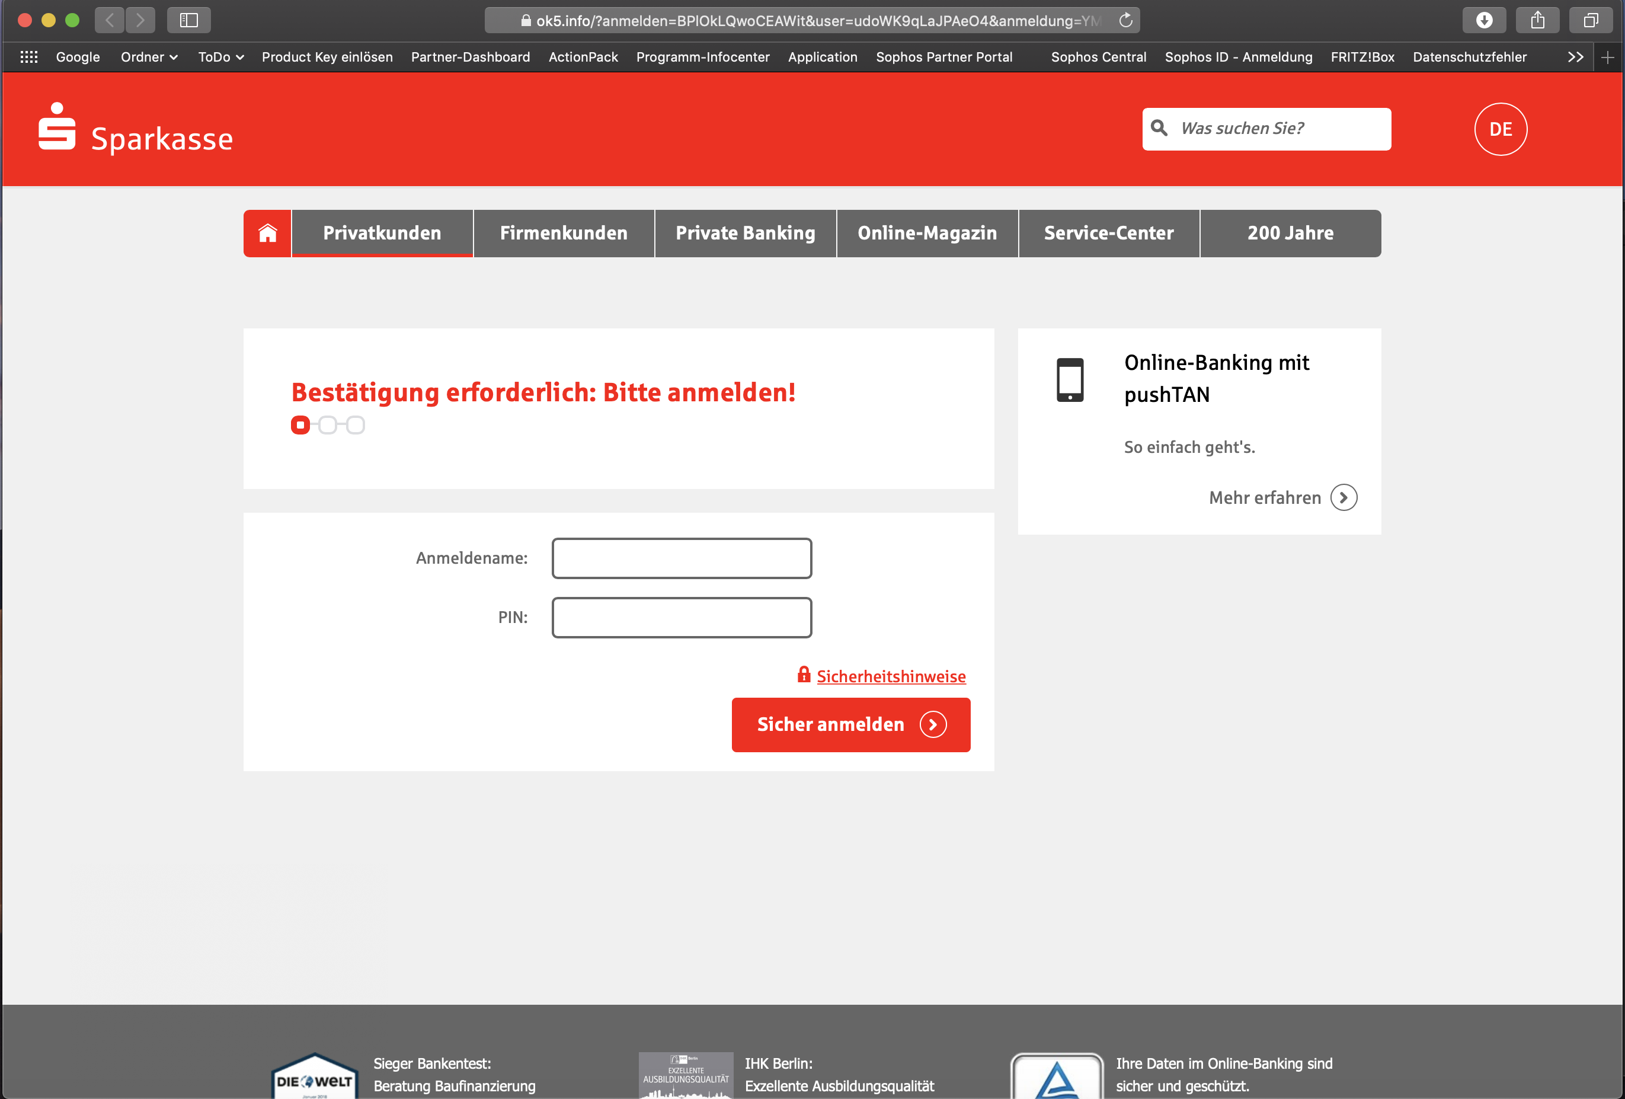Open the Partner-Dashboard bookmark
This screenshot has height=1099, width=1625.
coord(471,57)
